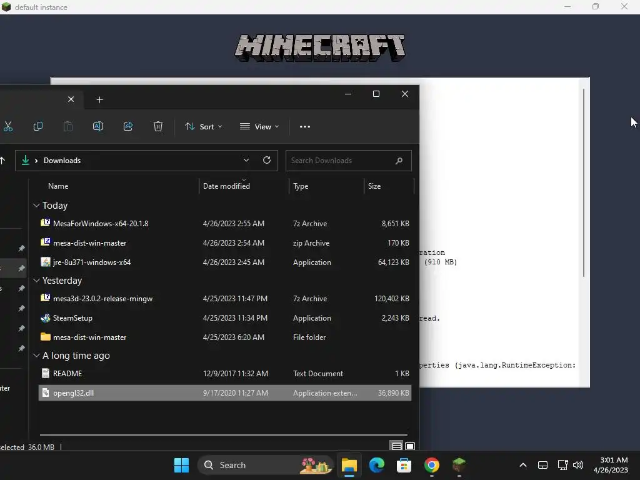
Task: Click the Java icon of jre-8u371-windows-x64
Action: [x=45, y=262]
